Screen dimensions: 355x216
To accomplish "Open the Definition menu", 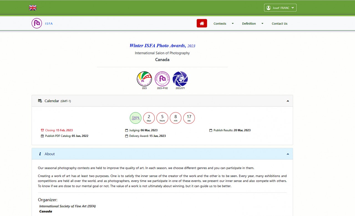I will click(x=249, y=24).
